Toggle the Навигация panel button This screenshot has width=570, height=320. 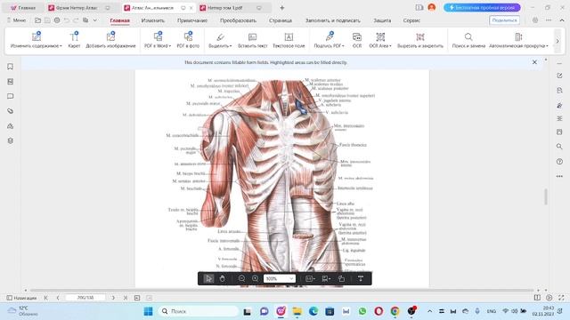(x=21, y=298)
